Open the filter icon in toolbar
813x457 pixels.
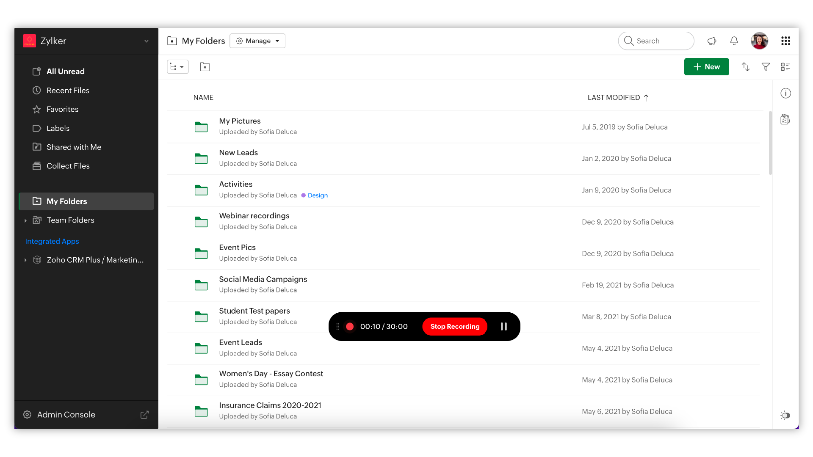click(766, 67)
